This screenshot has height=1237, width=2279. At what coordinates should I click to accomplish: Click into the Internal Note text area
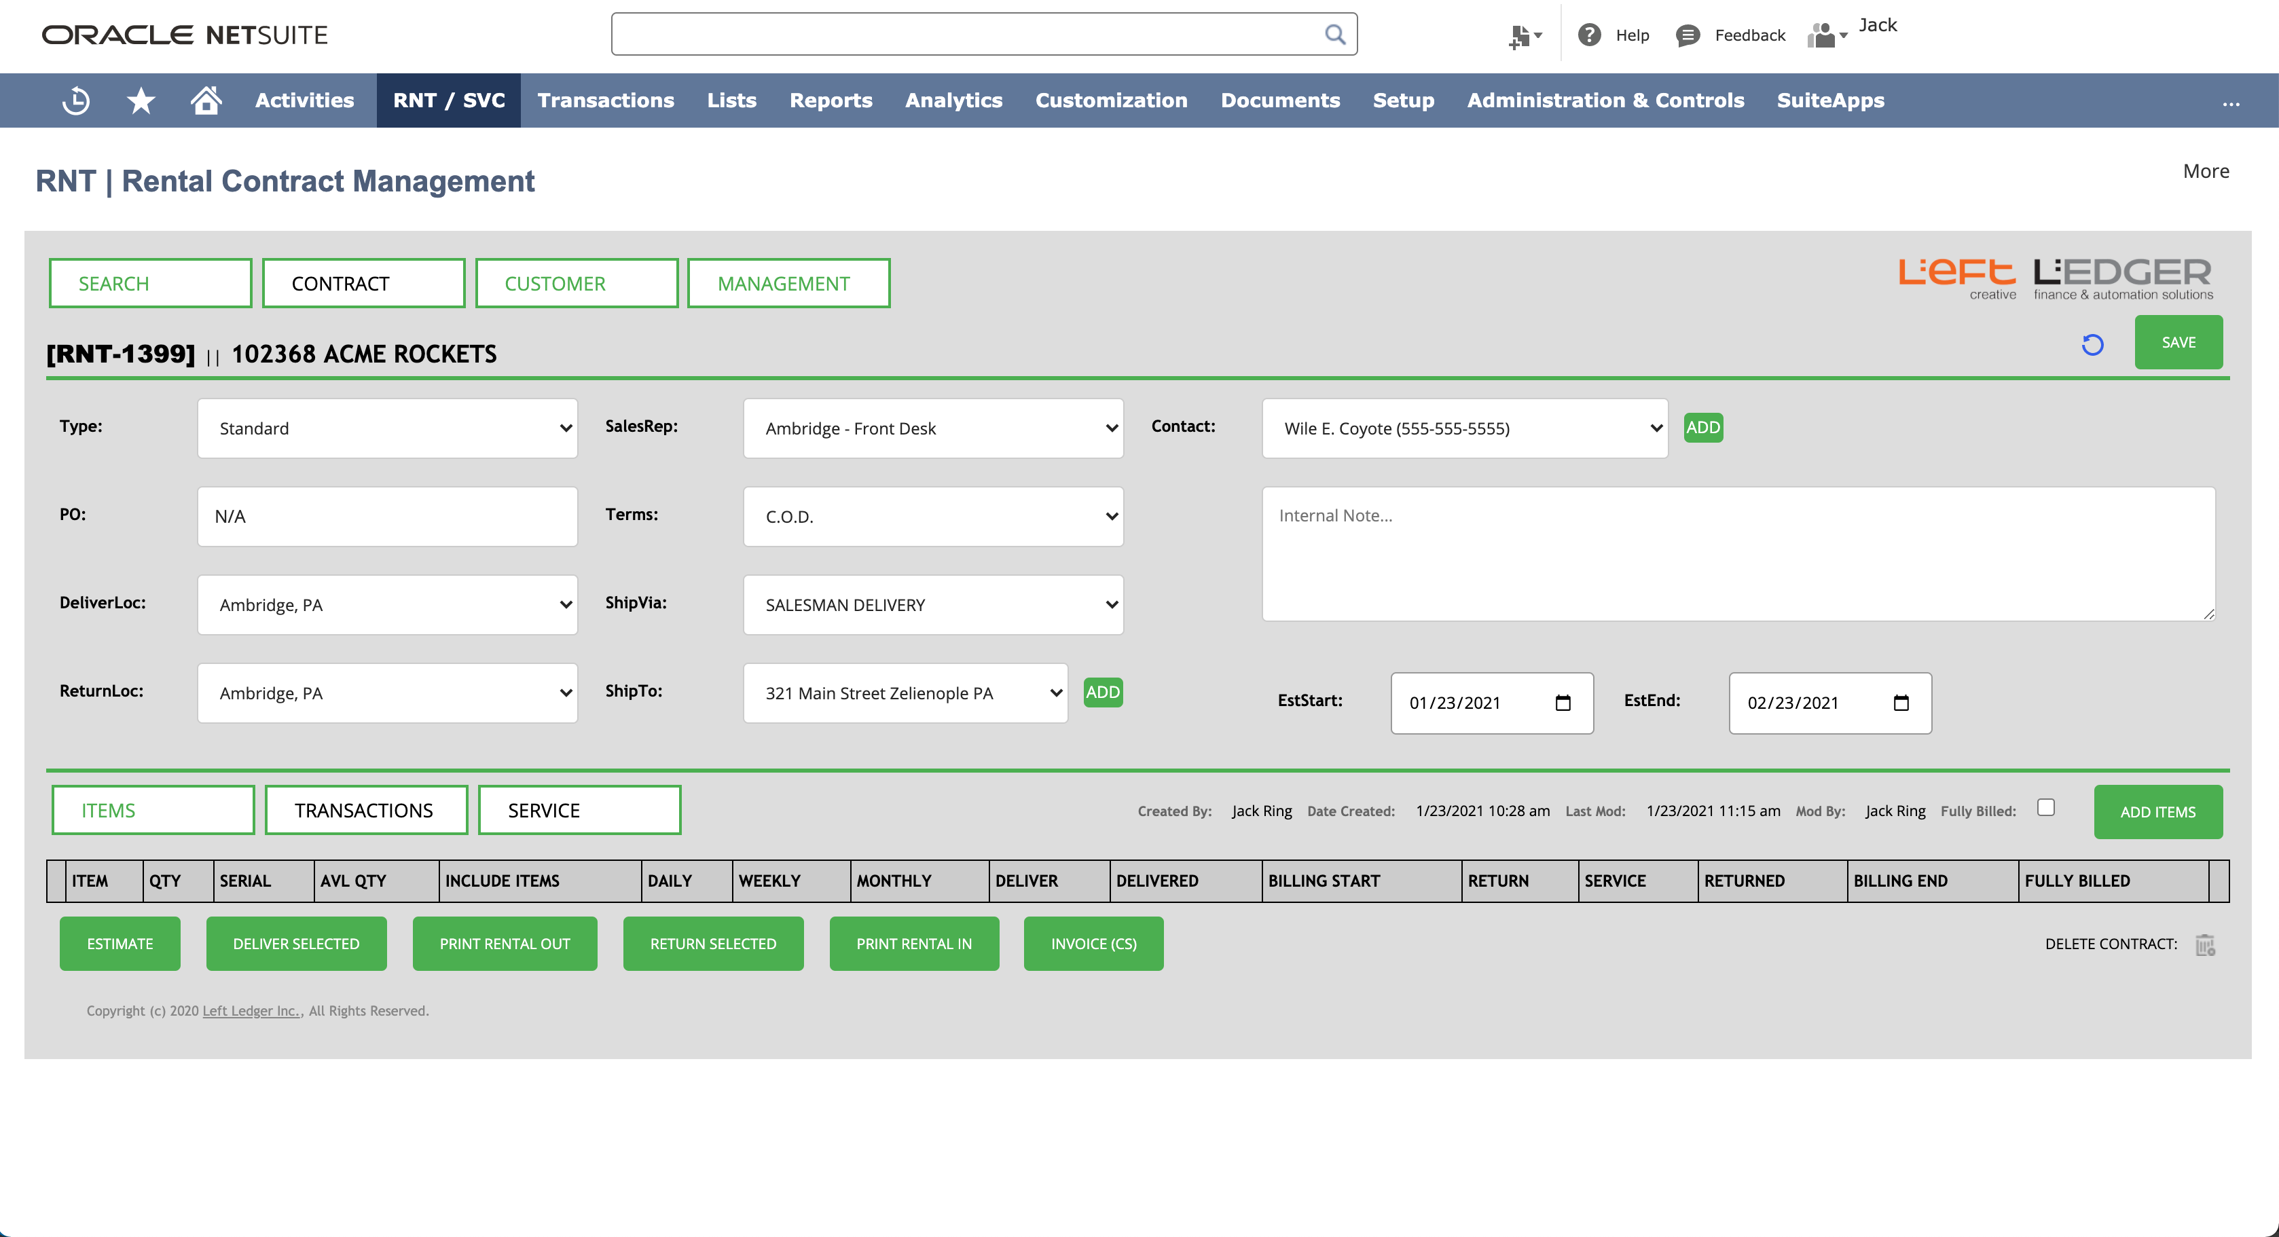tap(1738, 553)
